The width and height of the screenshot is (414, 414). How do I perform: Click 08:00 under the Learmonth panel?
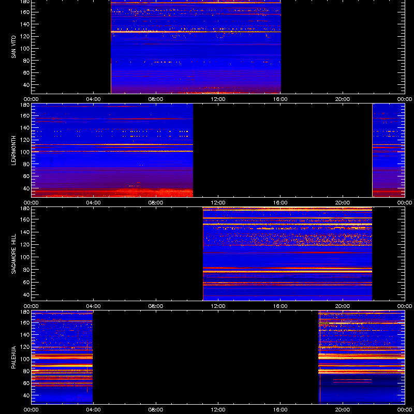tap(156, 203)
